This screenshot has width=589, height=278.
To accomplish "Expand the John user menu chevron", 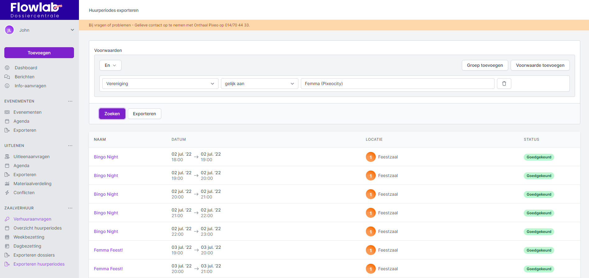I will click(x=72, y=30).
